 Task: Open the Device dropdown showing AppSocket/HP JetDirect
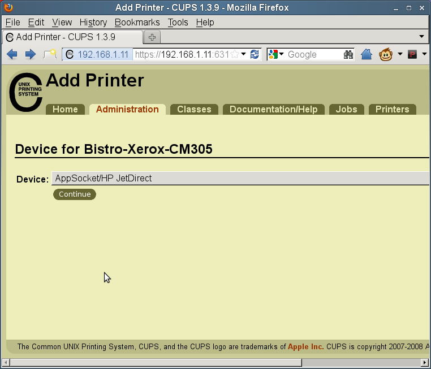point(240,178)
